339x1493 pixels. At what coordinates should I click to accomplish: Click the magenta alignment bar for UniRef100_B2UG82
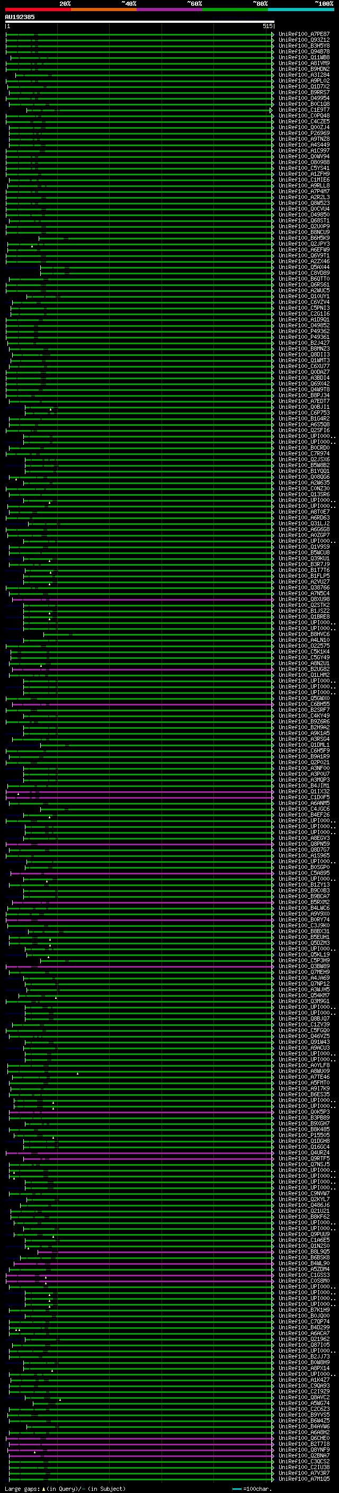click(142, 669)
